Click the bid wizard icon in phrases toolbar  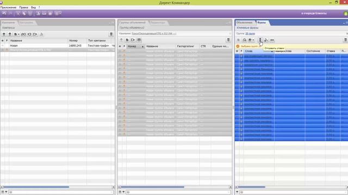(266, 40)
